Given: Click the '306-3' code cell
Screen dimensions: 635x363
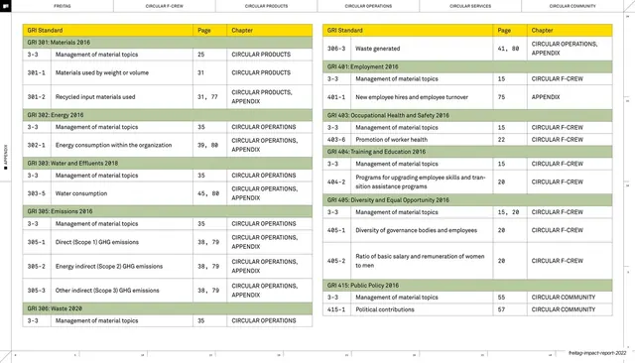Looking at the screenshot, I should 336,49.
